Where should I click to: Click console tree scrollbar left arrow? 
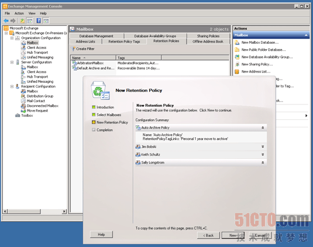click(x=5, y=211)
